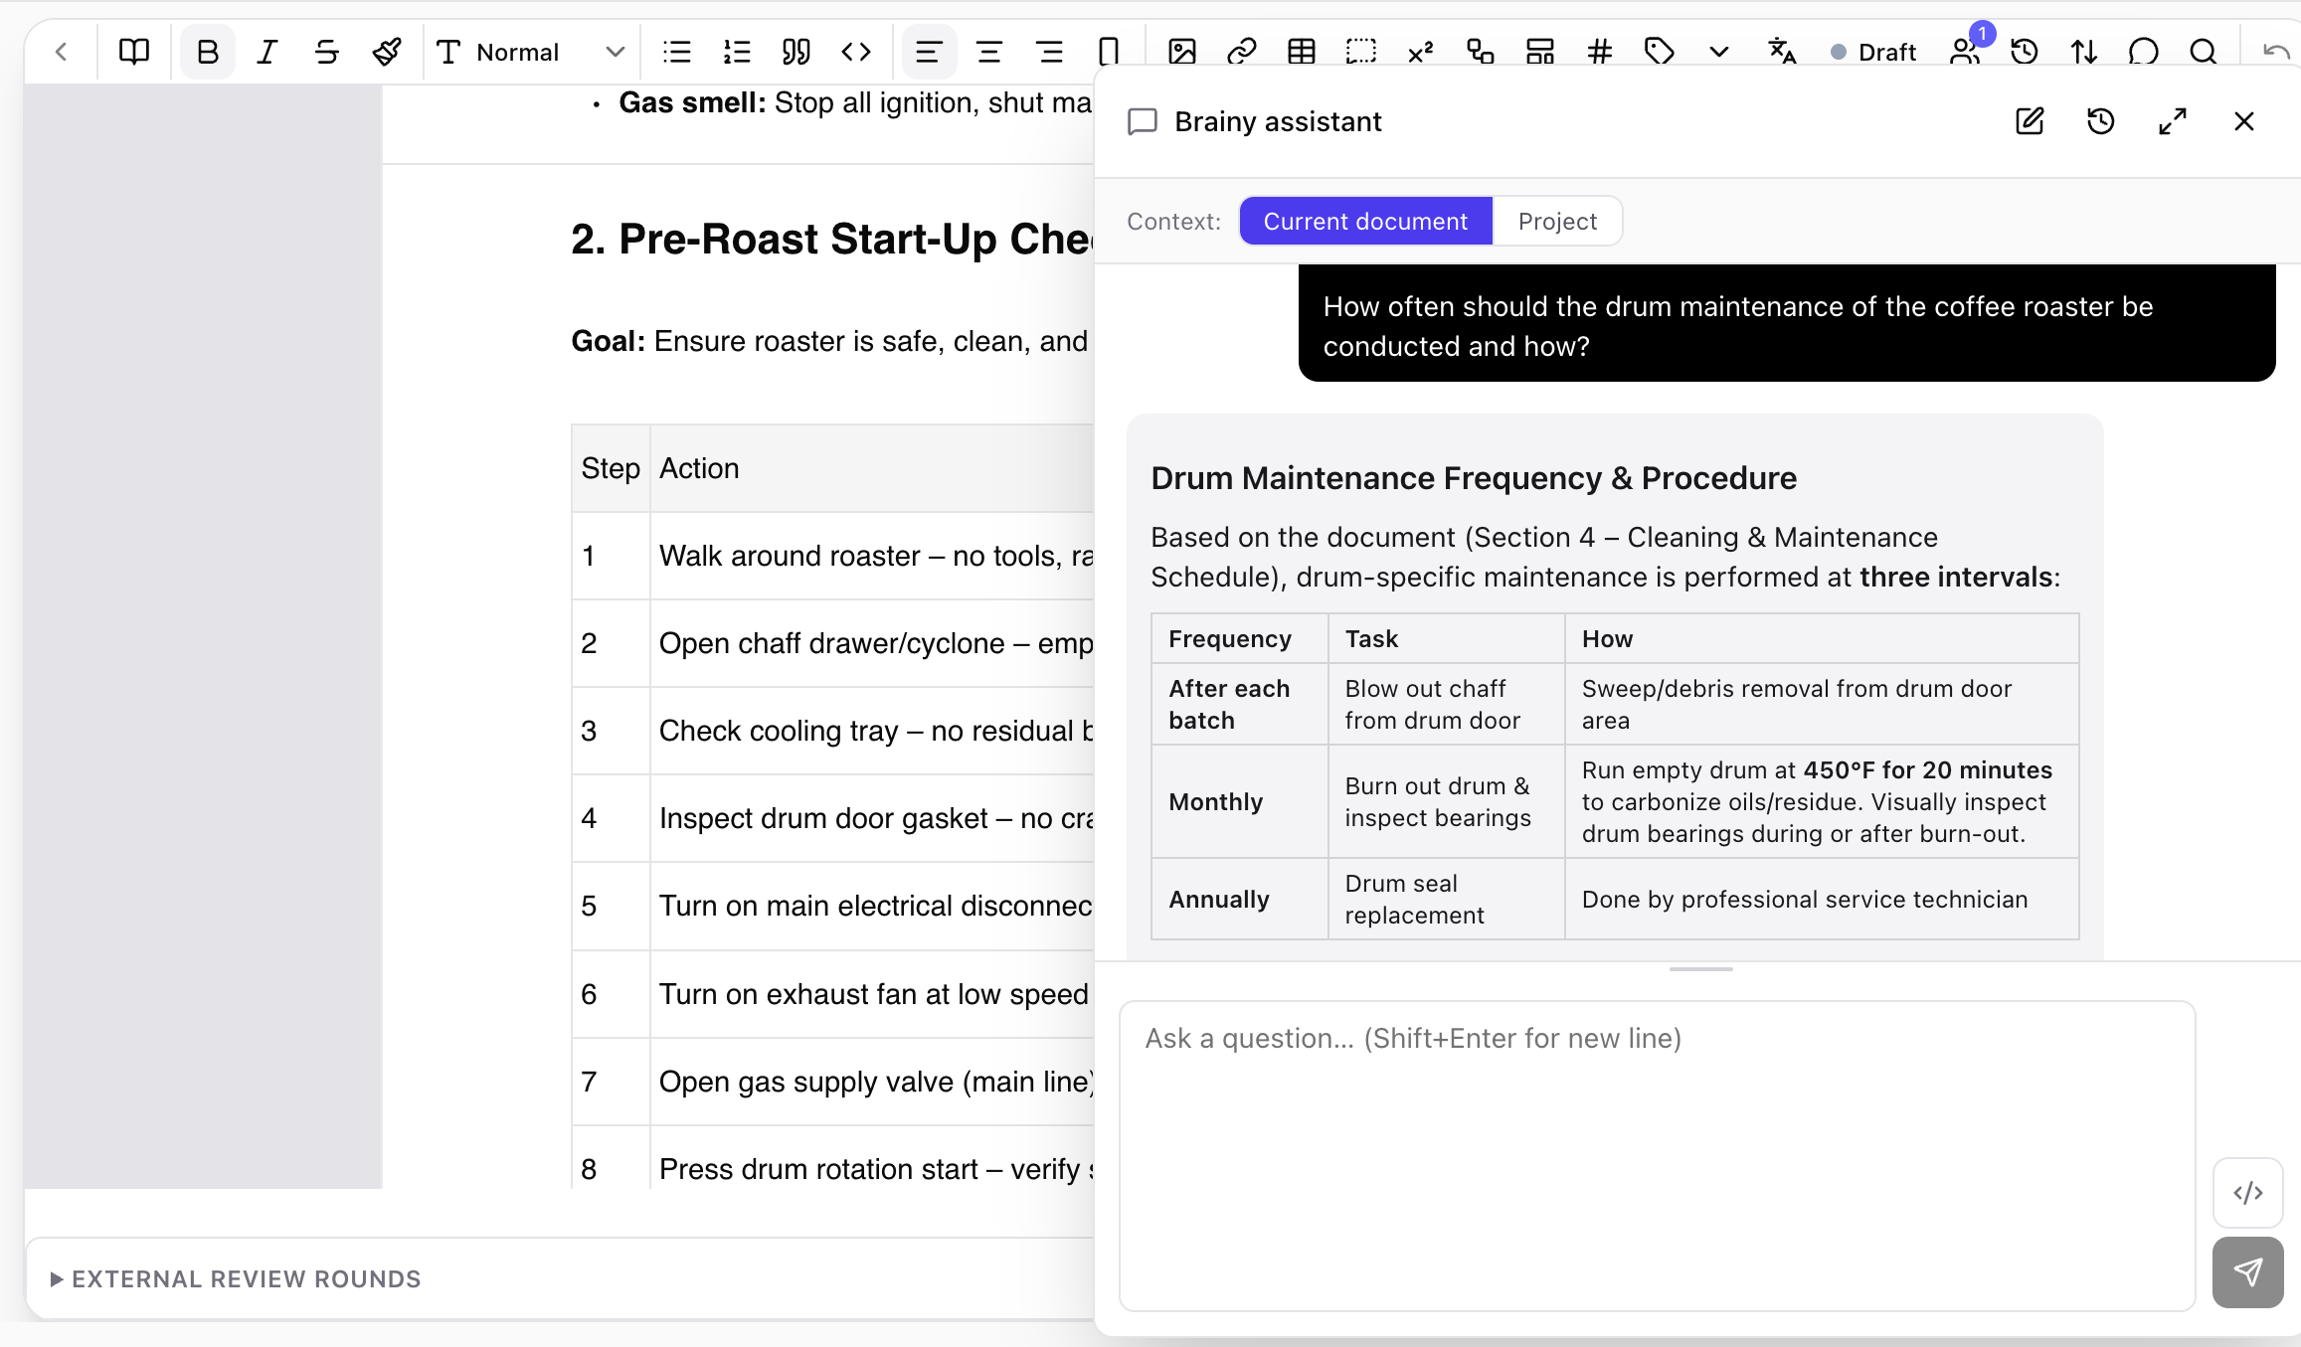Open the reading view book icon
This screenshot has width=2301, height=1347.
[133, 52]
